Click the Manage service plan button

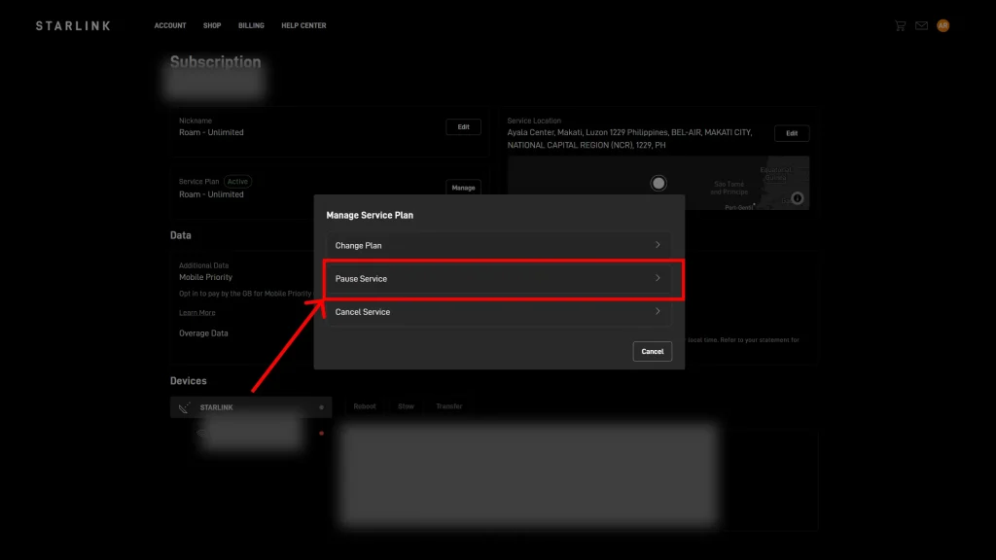(463, 188)
